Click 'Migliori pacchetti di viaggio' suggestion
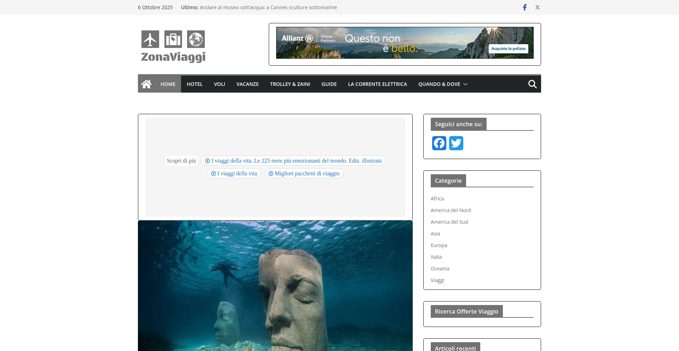The width and height of the screenshot is (679, 351). click(x=304, y=174)
